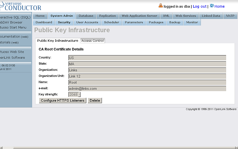Screen dimensions: 238x149
Task: Open the Linked Data section
Action: (x=211, y=16)
